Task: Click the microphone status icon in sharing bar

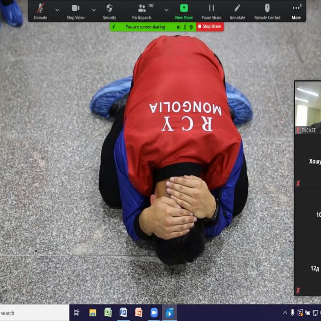Action: coord(185,27)
